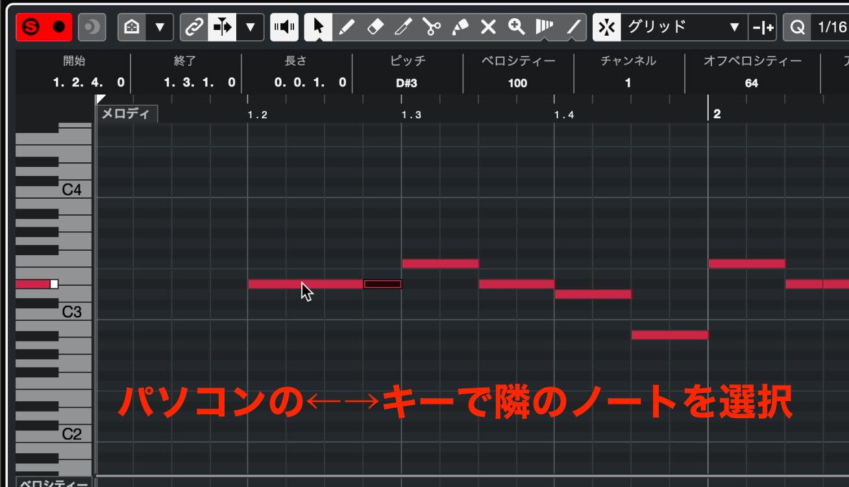
Task: Edit the オフベロシティー value 64
Action: pos(752,83)
